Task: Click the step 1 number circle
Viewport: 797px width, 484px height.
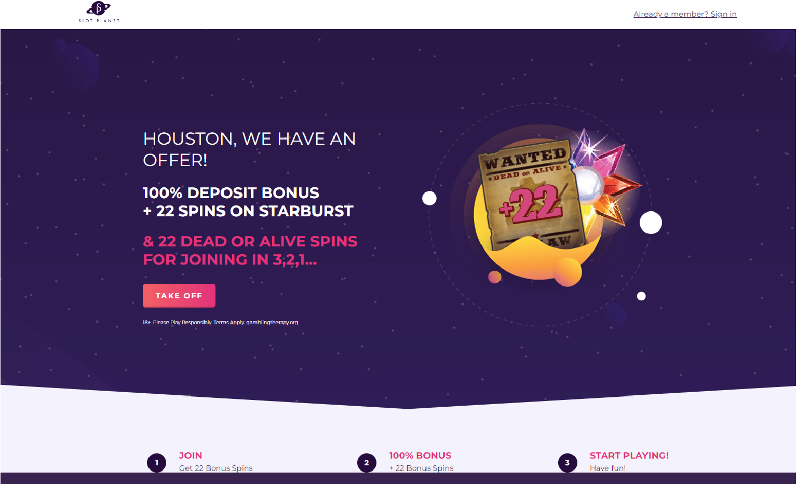Action: [x=157, y=463]
